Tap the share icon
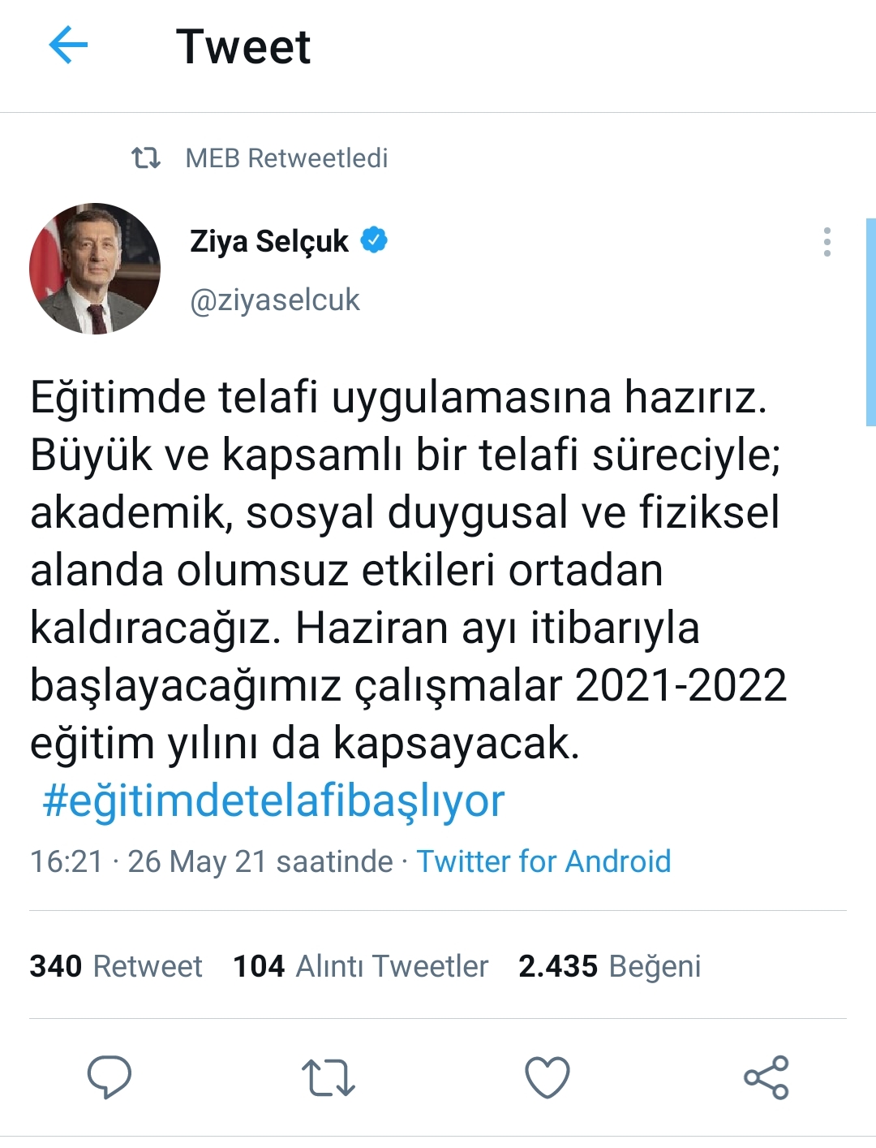The height and width of the screenshot is (1148, 876). coord(766,1077)
